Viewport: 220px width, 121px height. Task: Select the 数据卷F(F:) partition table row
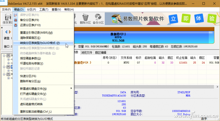146,63
